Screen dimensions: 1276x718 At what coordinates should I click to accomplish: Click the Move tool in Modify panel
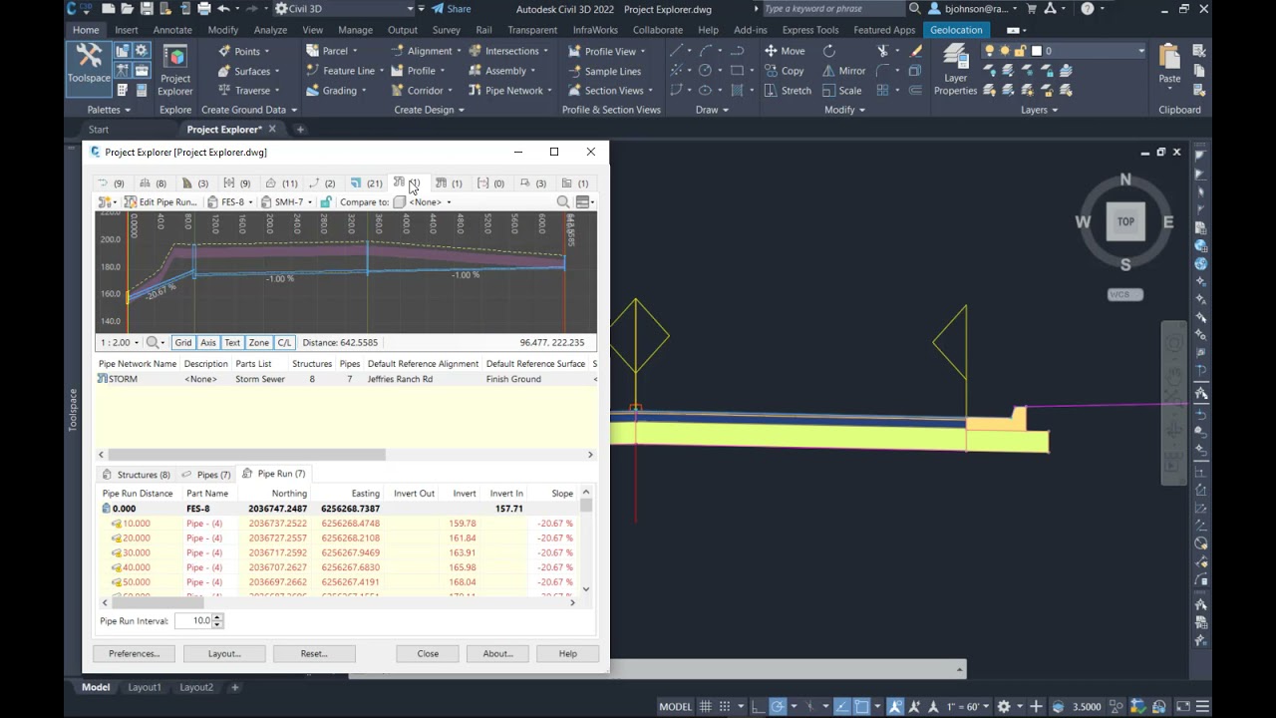click(785, 51)
